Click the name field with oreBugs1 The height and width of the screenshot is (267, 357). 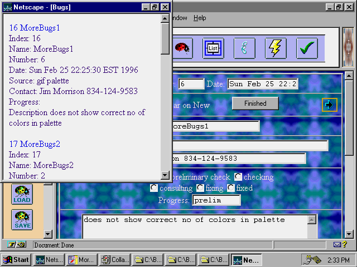pyautogui.click(x=216, y=126)
